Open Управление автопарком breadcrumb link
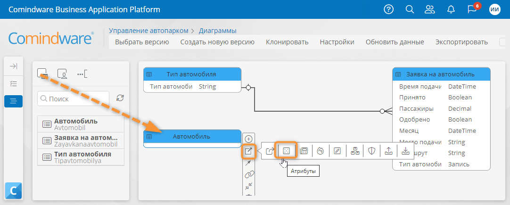Image resolution: width=510 pixels, height=205 pixels. pyautogui.click(x=148, y=31)
